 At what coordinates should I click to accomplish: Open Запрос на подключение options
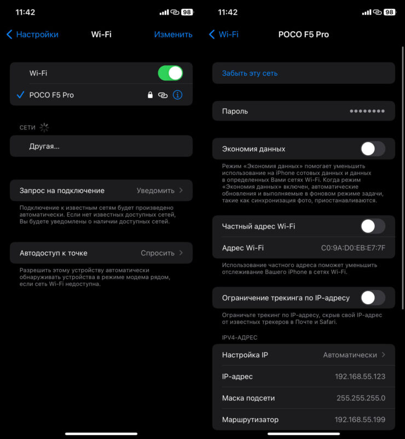[x=101, y=191]
